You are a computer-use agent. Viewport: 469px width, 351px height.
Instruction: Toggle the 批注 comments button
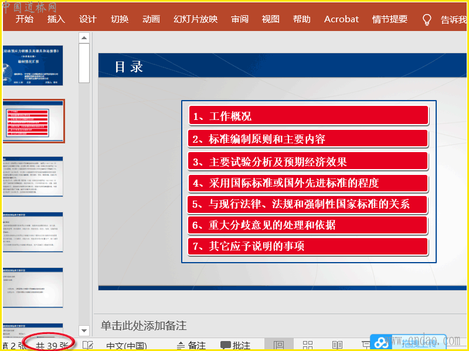click(x=235, y=346)
